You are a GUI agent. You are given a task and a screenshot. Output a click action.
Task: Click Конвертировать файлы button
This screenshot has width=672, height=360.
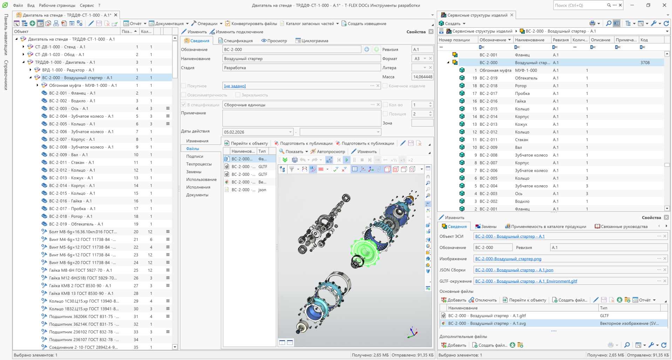251,23
